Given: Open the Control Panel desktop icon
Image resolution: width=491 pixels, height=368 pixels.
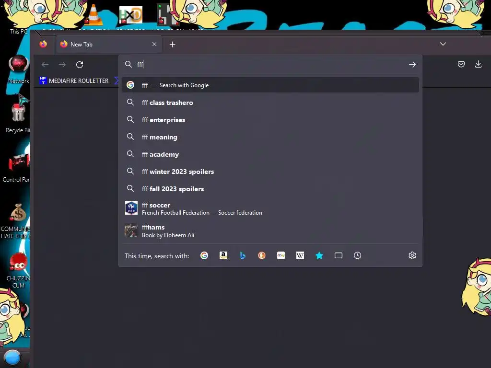Looking at the screenshot, I should [17, 166].
